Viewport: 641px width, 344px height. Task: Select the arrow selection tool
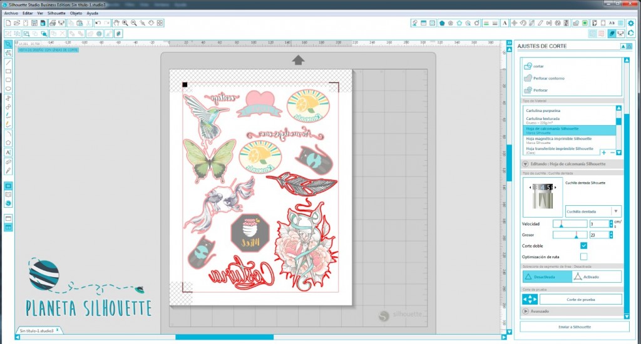click(x=8, y=44)
